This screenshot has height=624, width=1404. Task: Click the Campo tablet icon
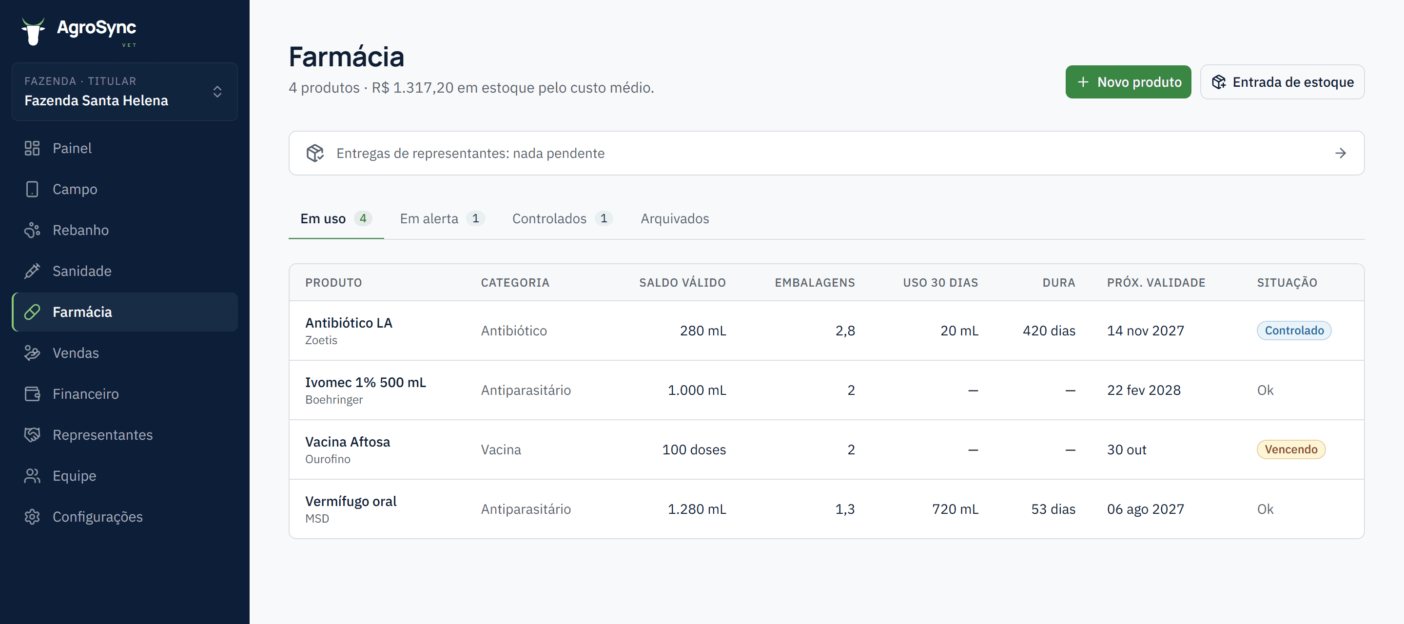(32, 189)
